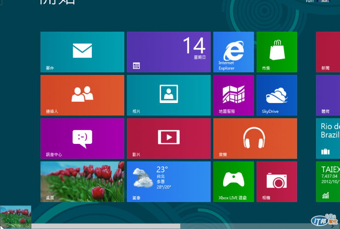Click the desktop tulip thumbnail in the bottom corner

(16, 217)
